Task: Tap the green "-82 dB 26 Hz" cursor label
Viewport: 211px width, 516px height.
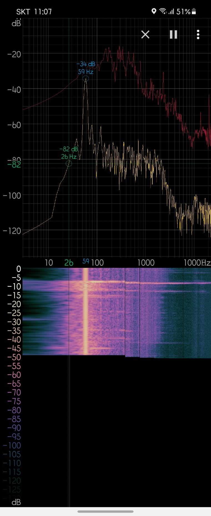Action: (x=69, y=153)
